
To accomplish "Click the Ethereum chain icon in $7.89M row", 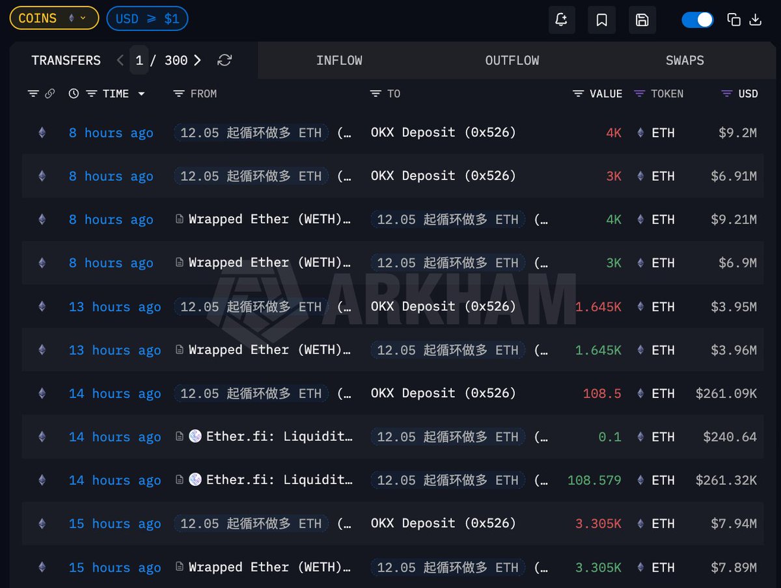I will 42,567.
